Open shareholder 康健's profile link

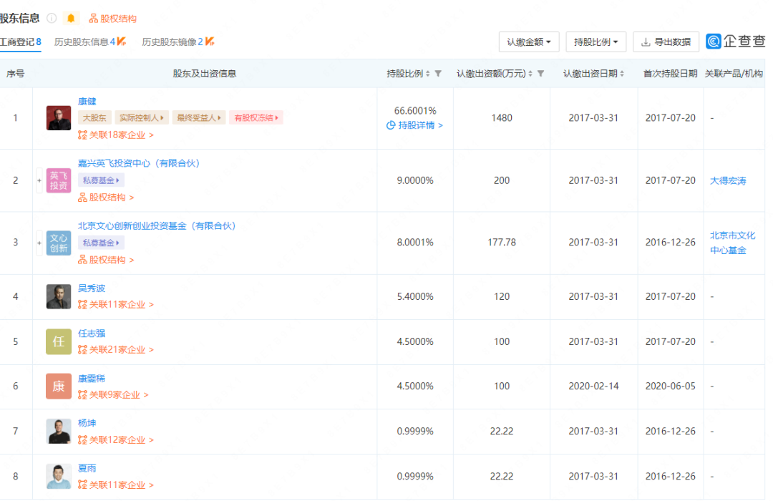coord(87,101)
